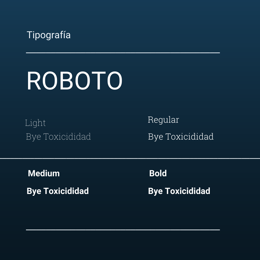The width and height of the screenshot is (260, 260).
Task: Click "Toxicididad" in the Bold sample text
Action: (x=187, y=191)
